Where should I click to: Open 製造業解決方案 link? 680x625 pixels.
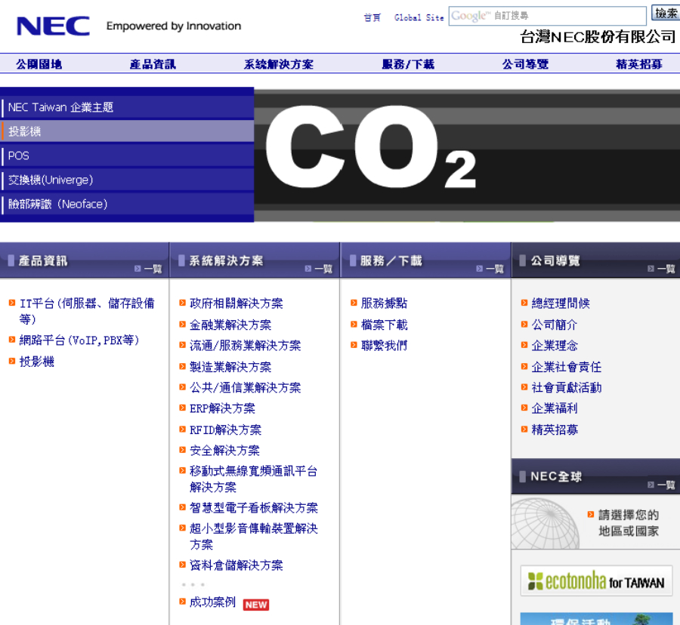click(230, 367)
